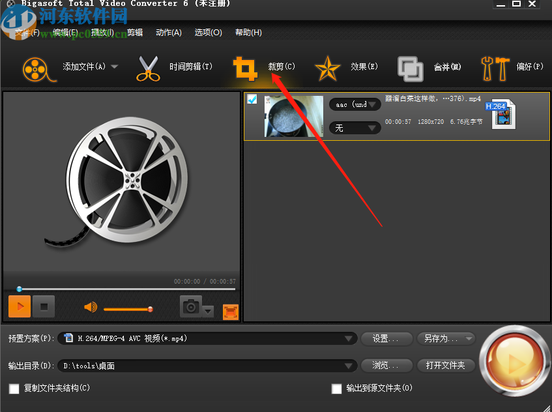Select the cooking pot video thumbnail
The width and height of the screenshot is (552, 412).
(294, 116)
